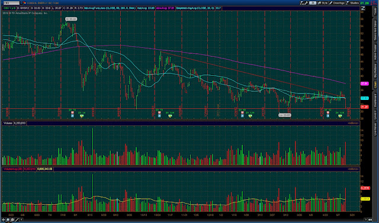Click the dividend marker labeled 0.125 near 11/01
This screenshot has width=379, height=223.
click(x=170, y=116)
